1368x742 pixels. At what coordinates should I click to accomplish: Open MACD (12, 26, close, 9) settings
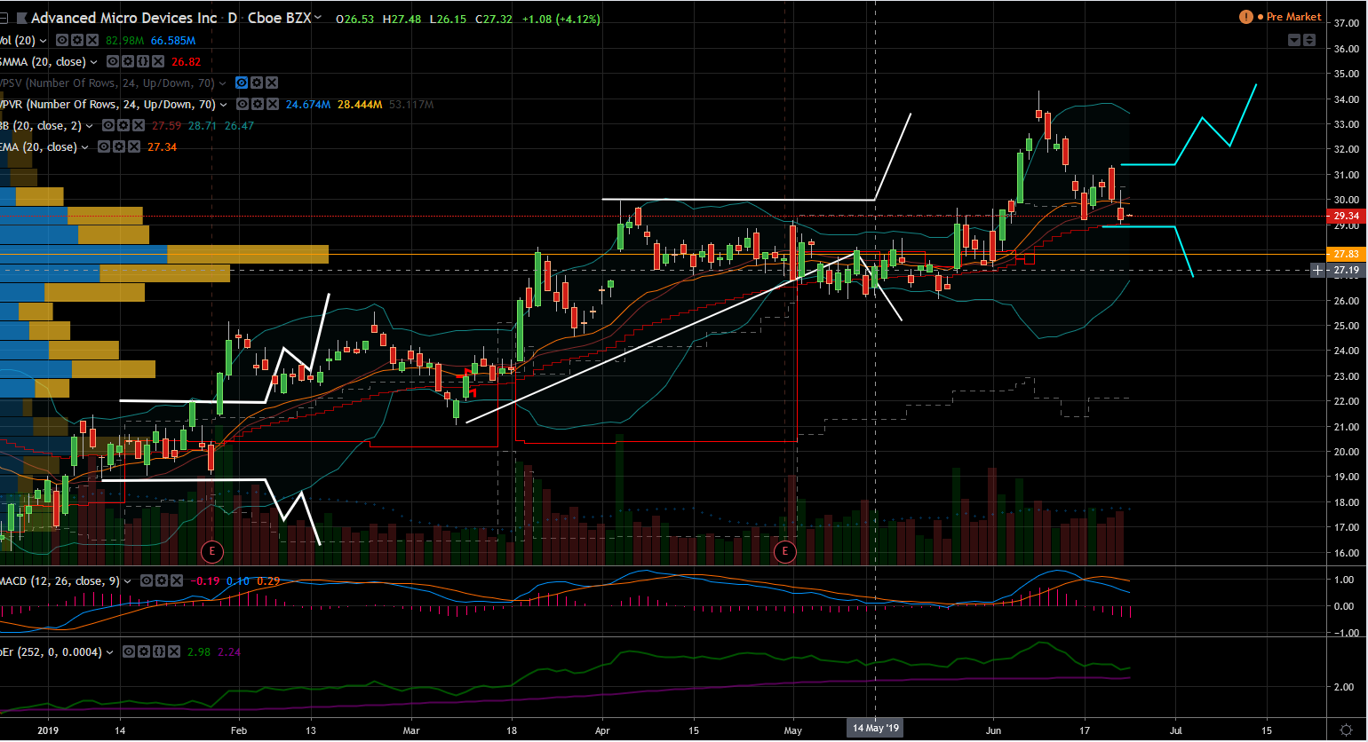pos(162,580)
